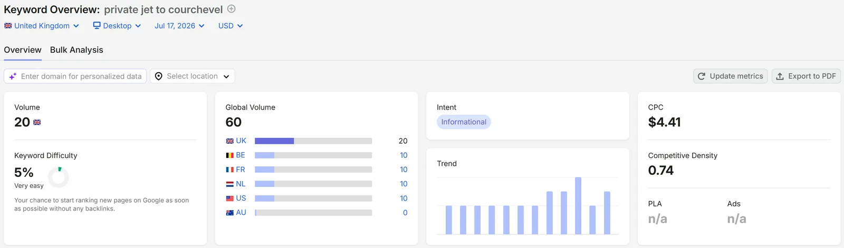Click the NL country link
The width and height of the screenshot is (844, 248).
click(x=241, y=184)
